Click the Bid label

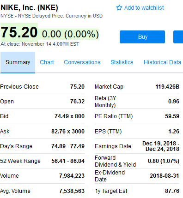tap(4, 116)
